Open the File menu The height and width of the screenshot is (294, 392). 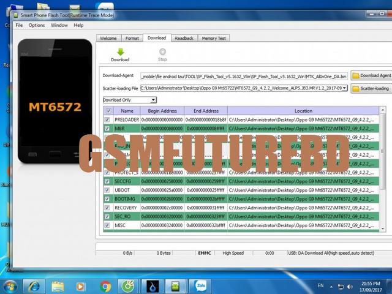point(19,25)
